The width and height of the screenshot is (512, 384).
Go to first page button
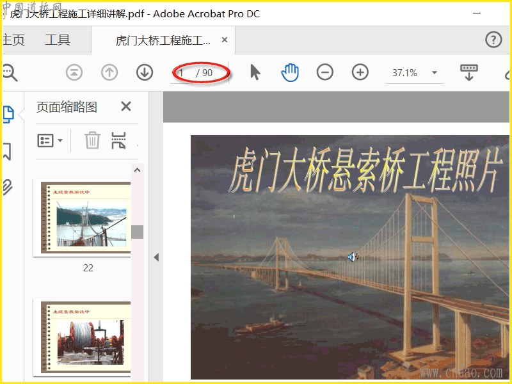[x=74, y=72]
